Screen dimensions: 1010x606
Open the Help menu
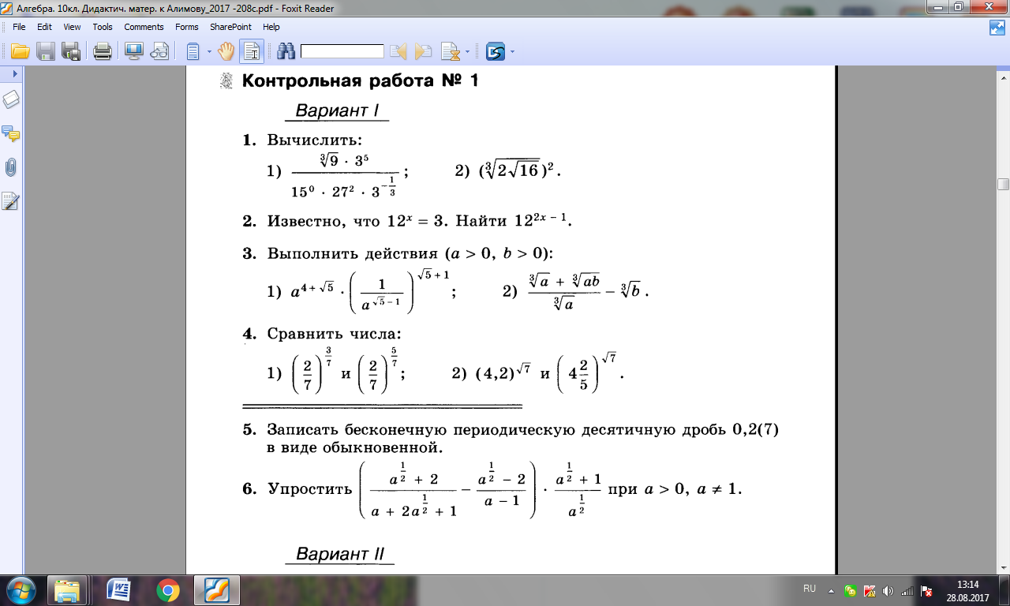click(271, 27)
